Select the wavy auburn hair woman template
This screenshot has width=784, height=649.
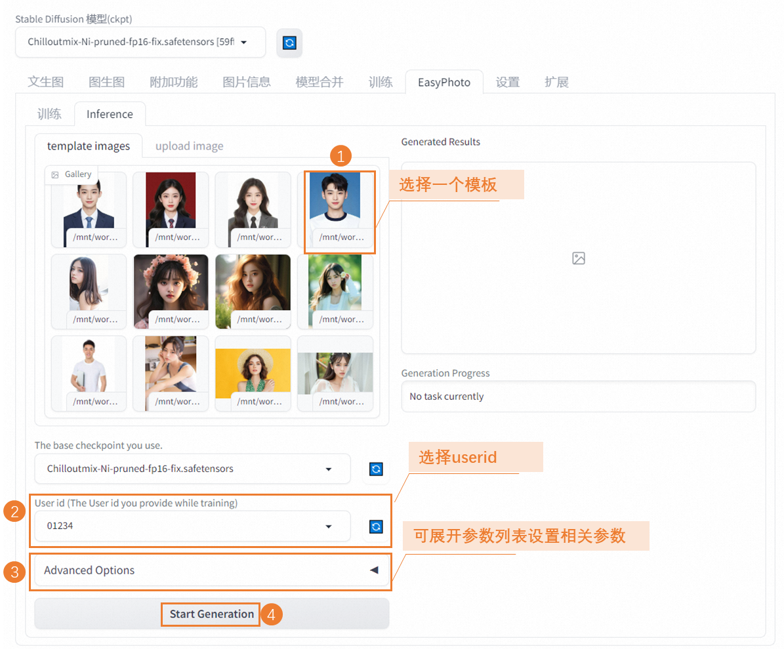pos(253,291)
